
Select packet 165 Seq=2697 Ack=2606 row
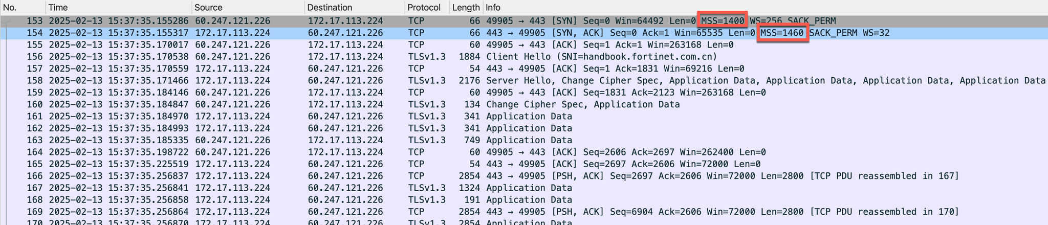(524, 164)
